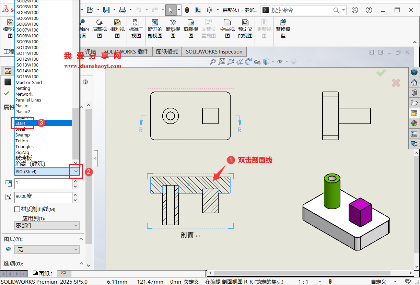Open the File Explorer folder tab in the task pane
Screen dimensions: 420x285
click(x=414, y=103)
